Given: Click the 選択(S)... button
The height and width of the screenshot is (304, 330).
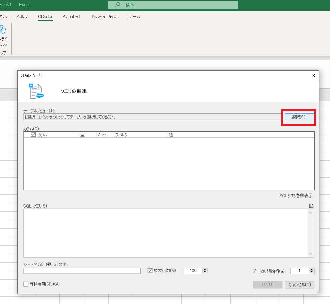Looking at the screenshot, I should click(299, 117).
